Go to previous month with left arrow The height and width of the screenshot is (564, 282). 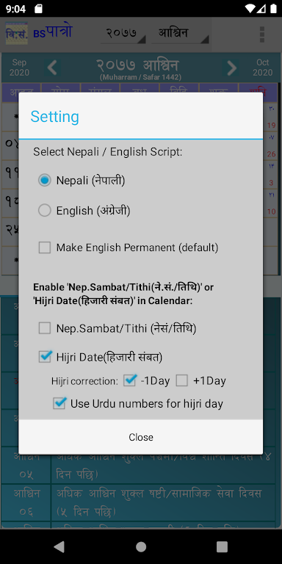[x=53, y=68]
